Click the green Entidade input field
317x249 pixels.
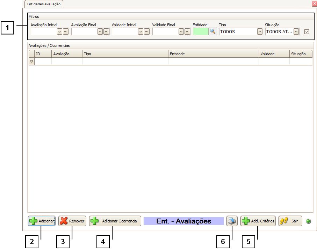(x=201, y=31)
